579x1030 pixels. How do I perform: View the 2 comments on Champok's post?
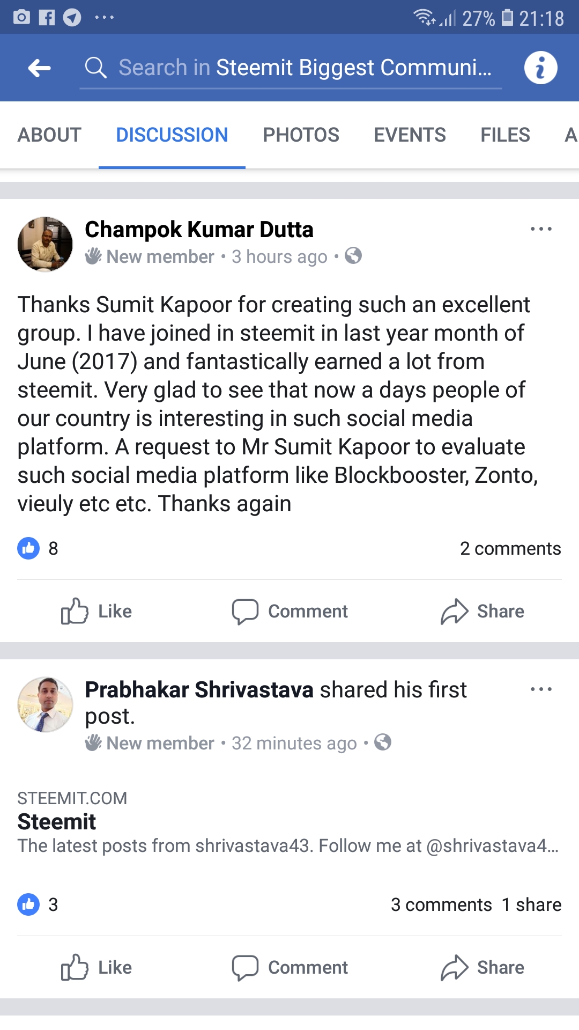click(x=510, y=548)
